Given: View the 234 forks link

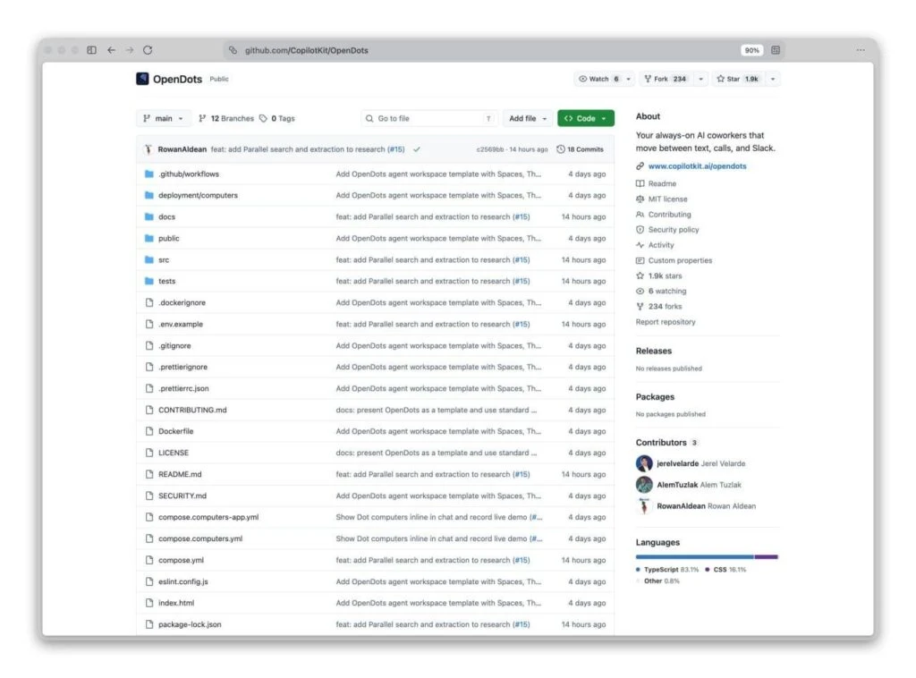Looking at the screenshot, I should [665, 307].
